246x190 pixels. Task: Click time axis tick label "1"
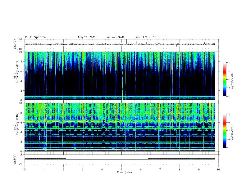pyautogui.click(x=44, y=170)
